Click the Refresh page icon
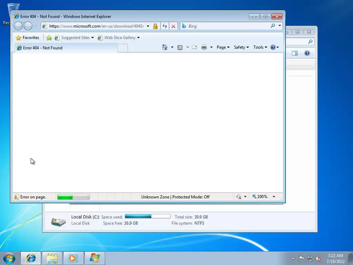 [x=165, y=26]
